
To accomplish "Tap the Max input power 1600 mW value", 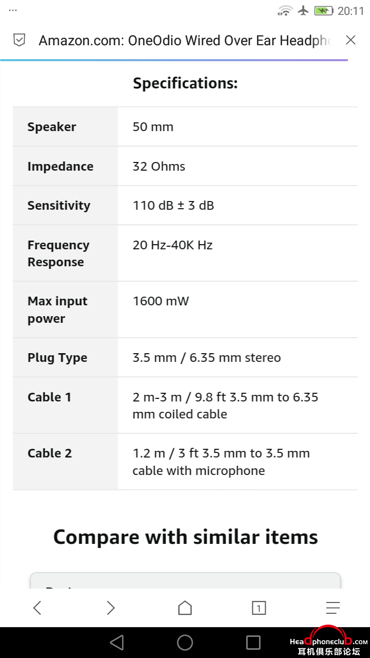I will point(160,301).
